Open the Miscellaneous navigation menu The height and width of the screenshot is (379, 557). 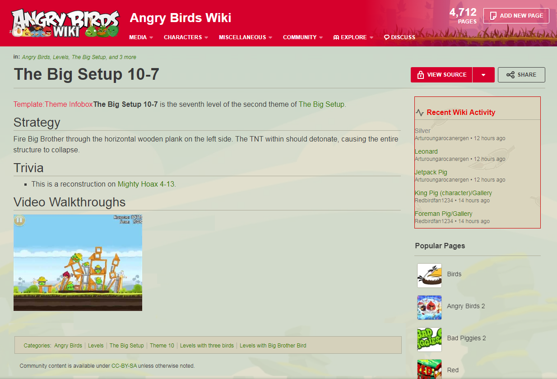pos(246,37)
